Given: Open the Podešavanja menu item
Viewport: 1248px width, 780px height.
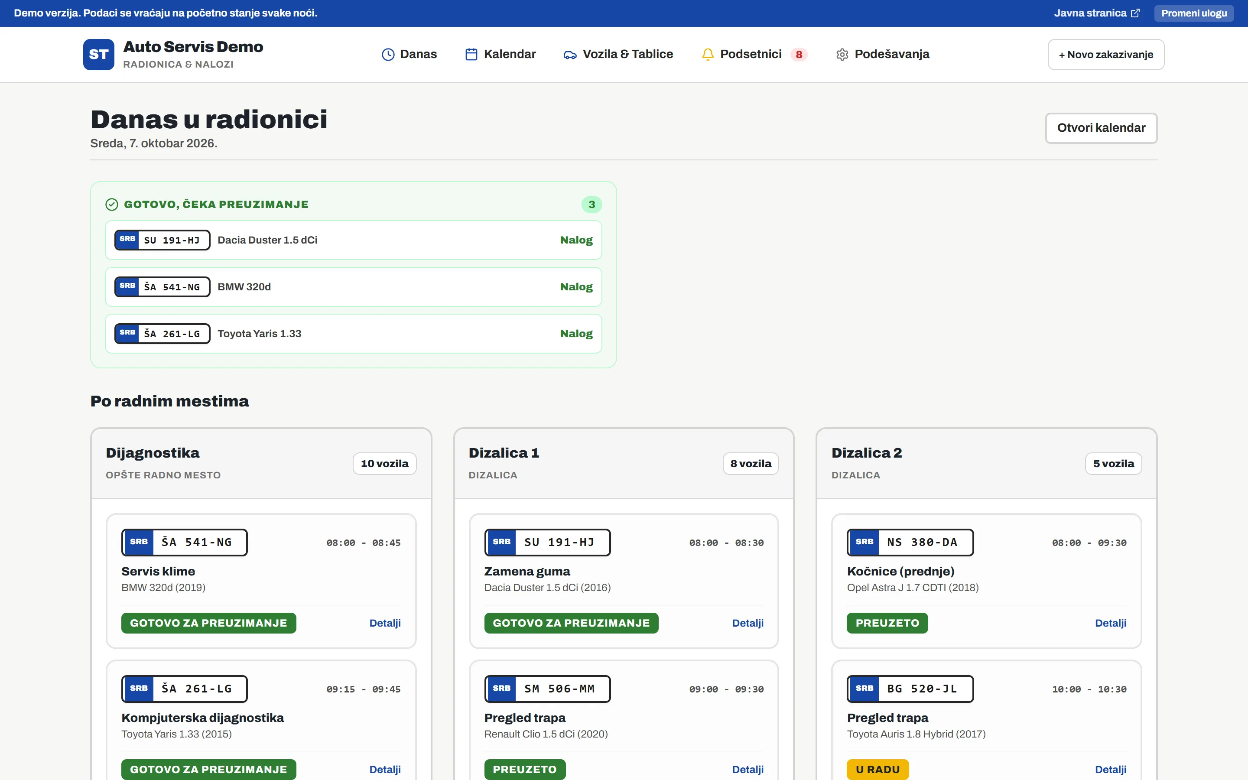Looking at the screenshot, I should [x=882, y=55].
